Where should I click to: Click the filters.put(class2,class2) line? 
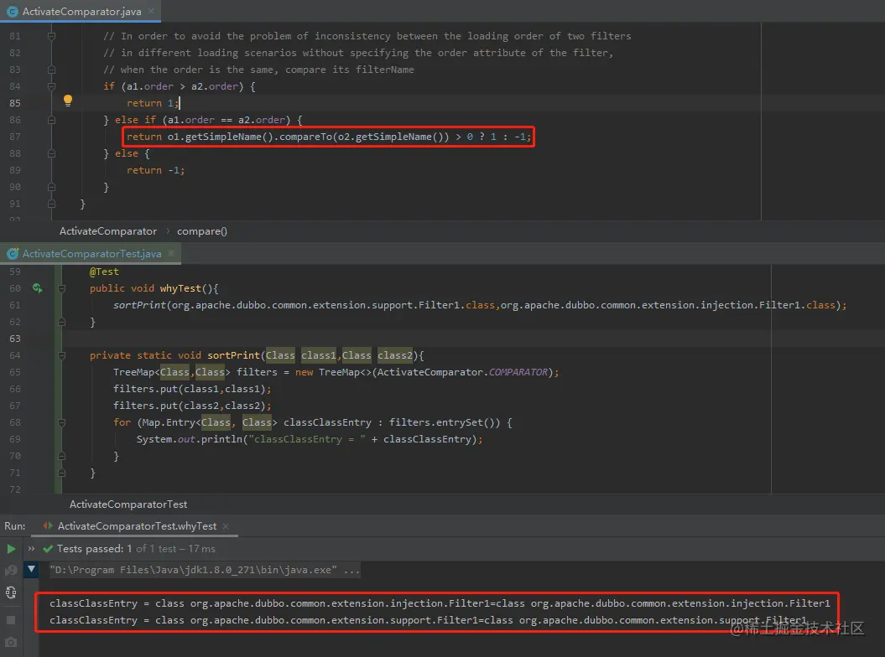click(x=192, y=406)
